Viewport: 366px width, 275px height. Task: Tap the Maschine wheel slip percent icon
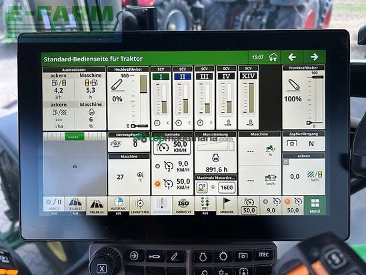click(x=270, y=150)
